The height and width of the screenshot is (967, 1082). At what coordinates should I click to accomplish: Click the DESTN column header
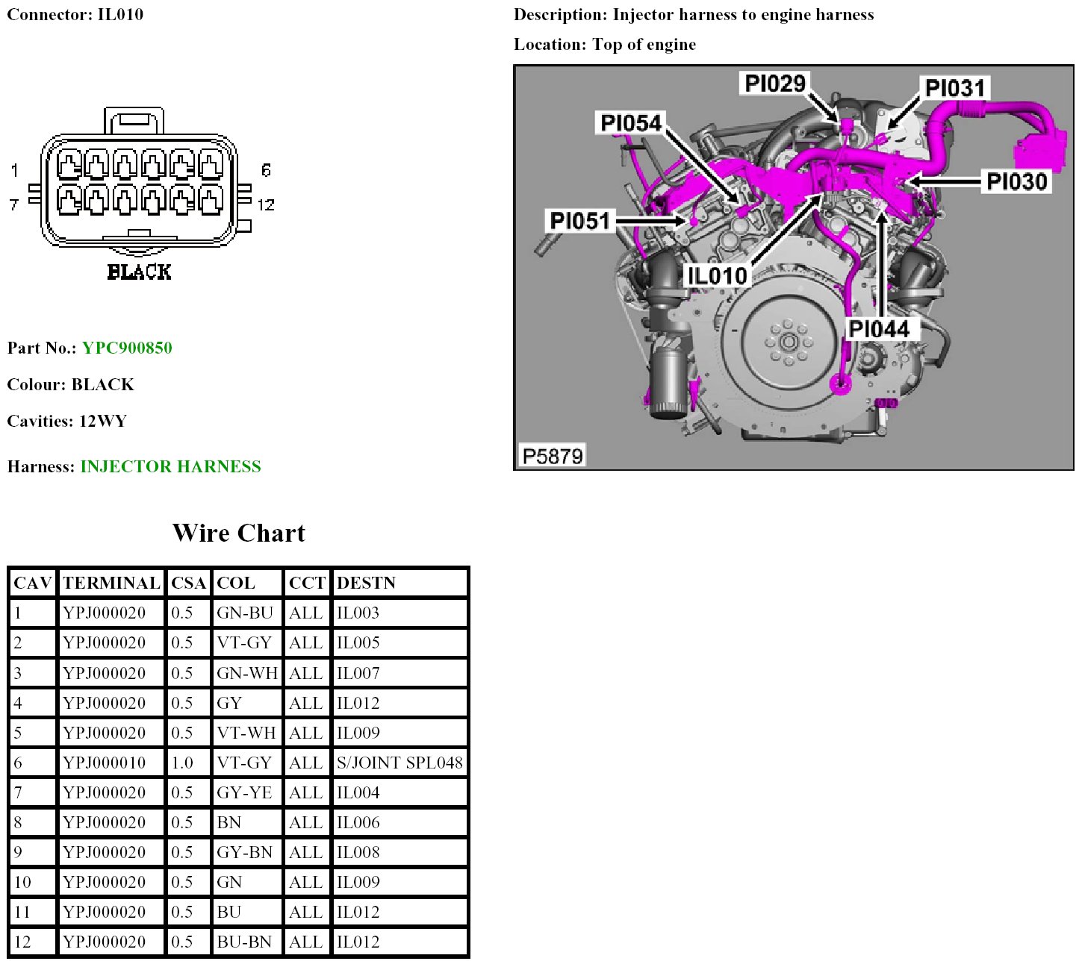[x=366, y=583]
